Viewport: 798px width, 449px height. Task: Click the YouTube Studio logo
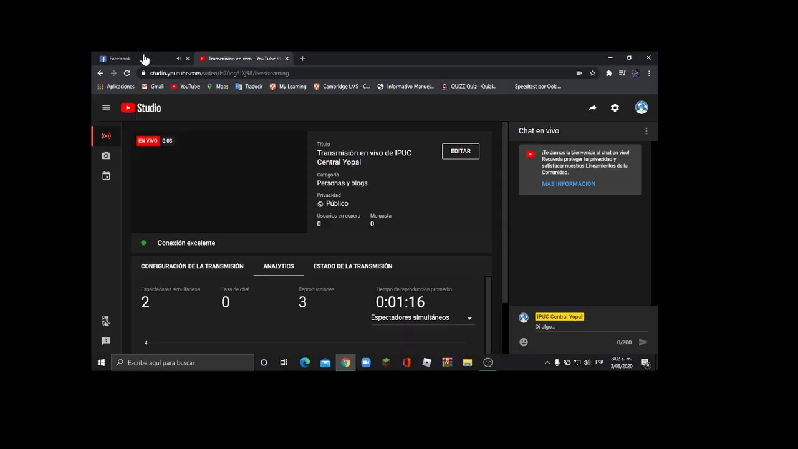141,108
